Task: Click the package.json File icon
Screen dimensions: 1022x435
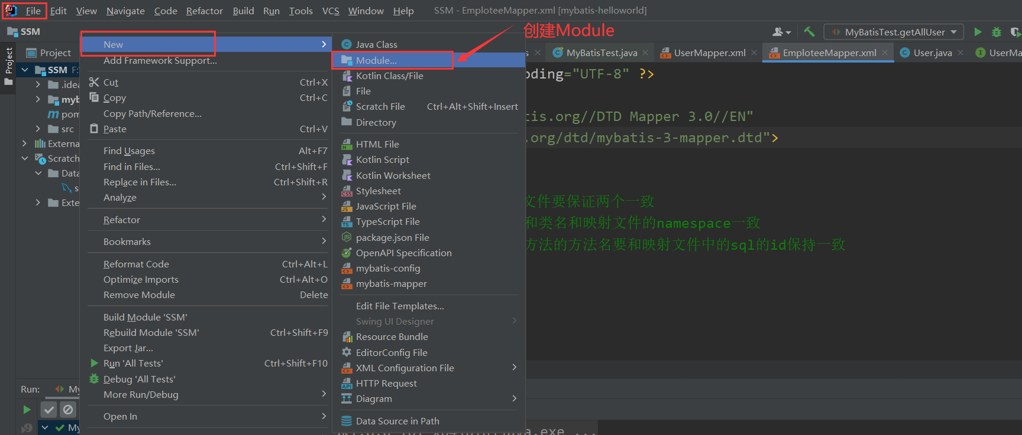Action: [x=347, y=237]
